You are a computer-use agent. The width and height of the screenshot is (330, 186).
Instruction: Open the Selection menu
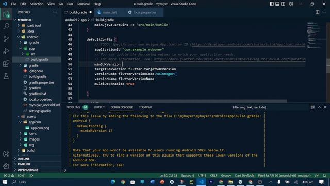pos(37,4)
